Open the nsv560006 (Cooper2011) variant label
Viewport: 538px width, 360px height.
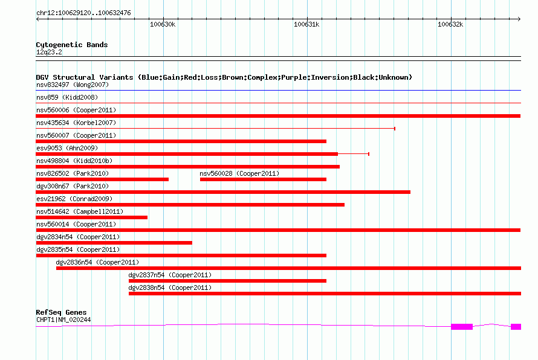coord(76,110)
